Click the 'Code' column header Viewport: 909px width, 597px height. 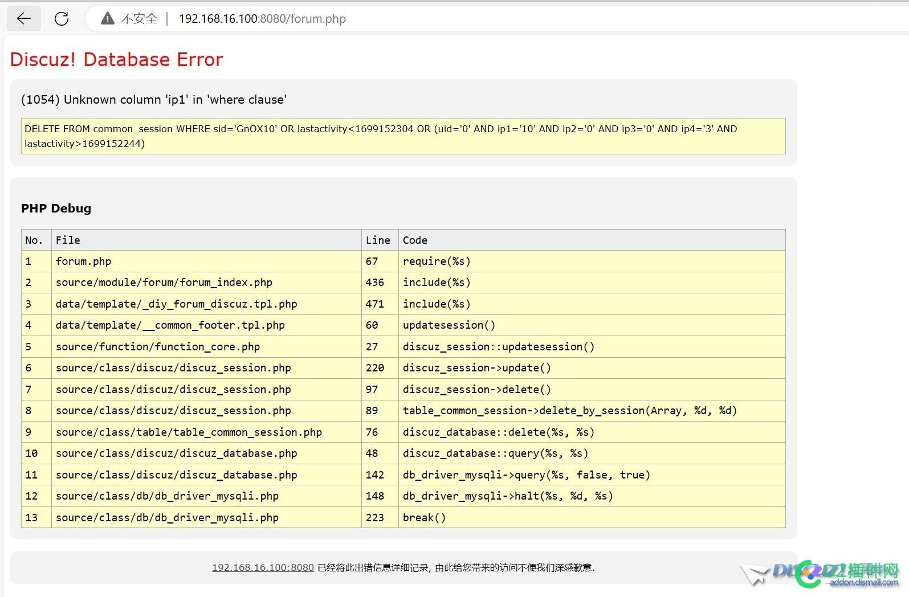coord(592,240)
